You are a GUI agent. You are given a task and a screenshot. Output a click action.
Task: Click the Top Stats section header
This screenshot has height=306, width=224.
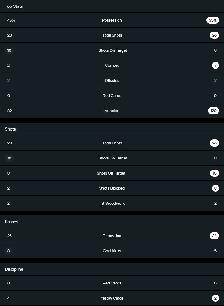pyautogui.click(x=14, y=6)
